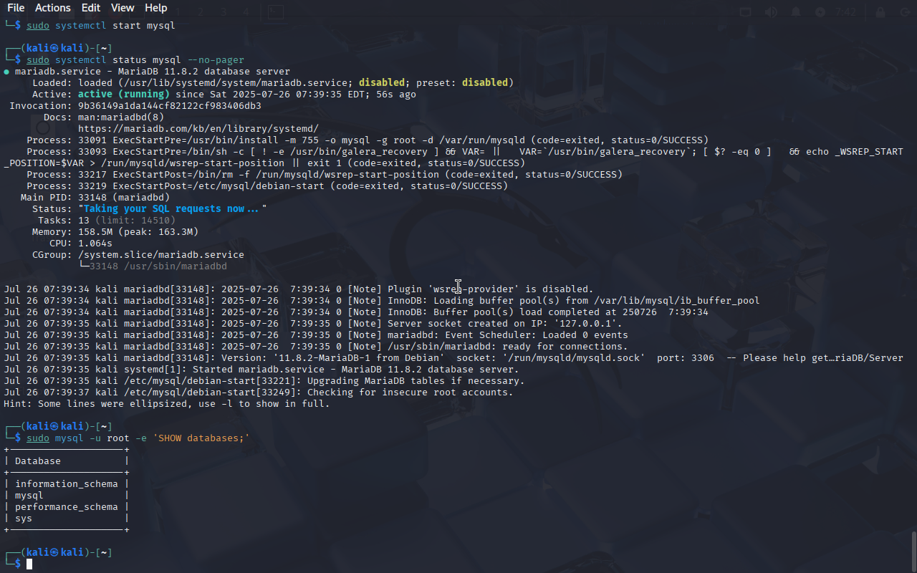917x573 pixels.
Task: Click the 'Database' table header
Action: point(38,461)
